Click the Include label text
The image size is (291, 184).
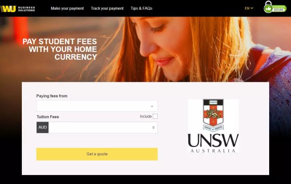click(x=145, y=116)
